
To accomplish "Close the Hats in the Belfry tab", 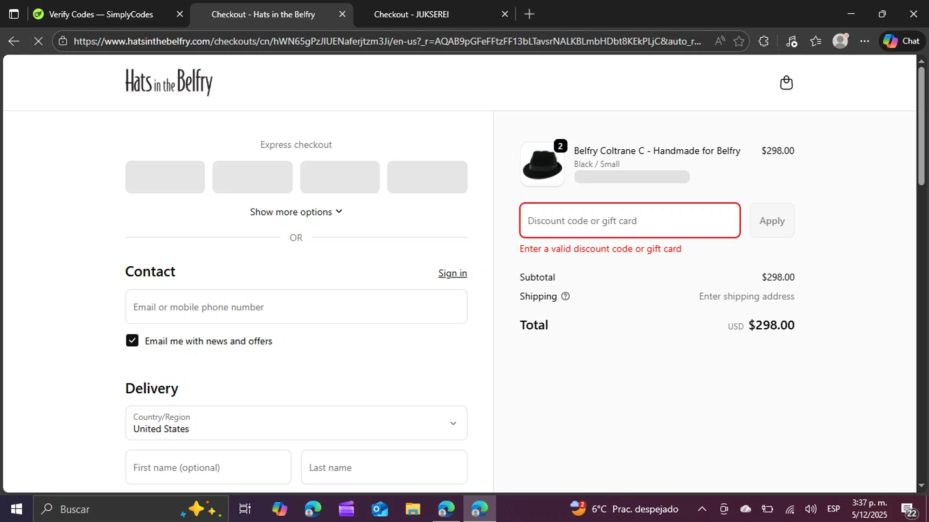I will pyautogui.click(x=342, y=14).
